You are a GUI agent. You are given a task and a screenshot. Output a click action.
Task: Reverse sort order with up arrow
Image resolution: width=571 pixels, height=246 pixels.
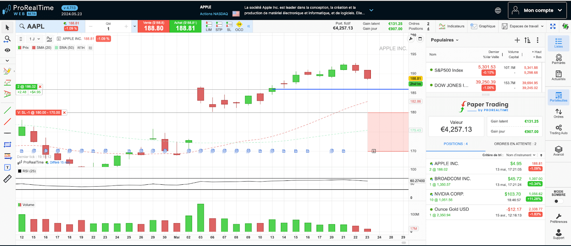(x=541, y=155)
